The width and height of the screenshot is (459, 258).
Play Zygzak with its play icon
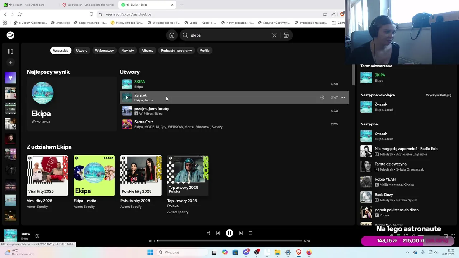127,97
